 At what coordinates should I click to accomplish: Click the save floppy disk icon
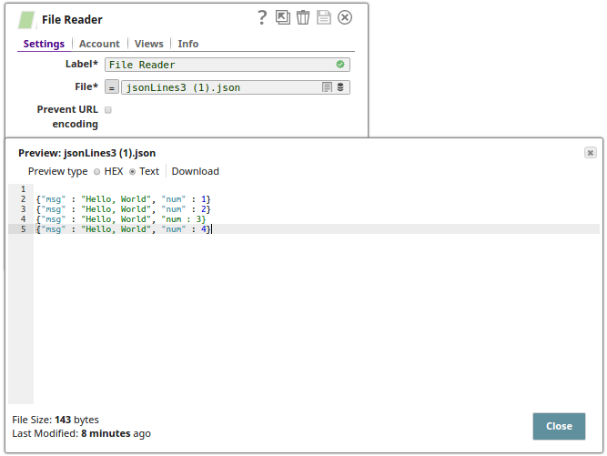click(324, 17)
